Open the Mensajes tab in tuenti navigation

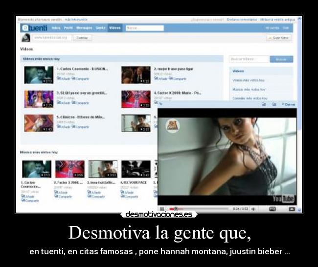point(84,28)
